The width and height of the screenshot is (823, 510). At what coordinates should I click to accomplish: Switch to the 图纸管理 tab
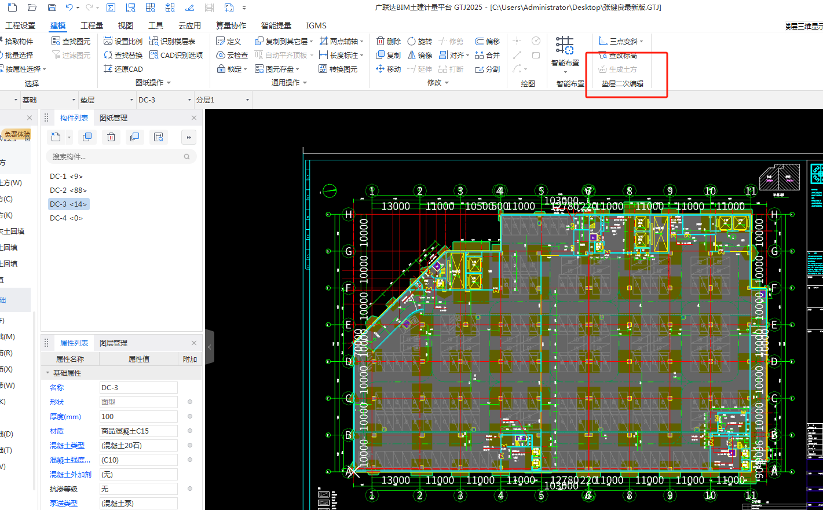(x=114, y=118)
